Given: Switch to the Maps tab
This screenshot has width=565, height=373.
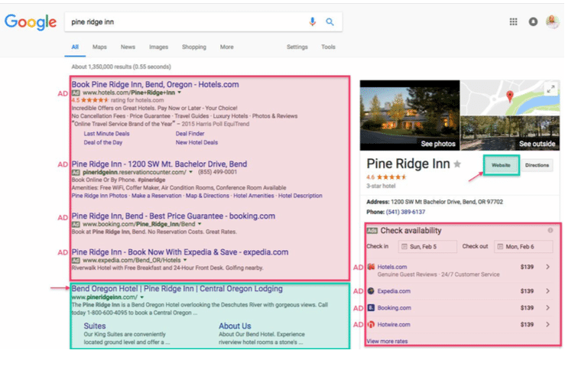Looking at the screenshot, I should [99, 47].
